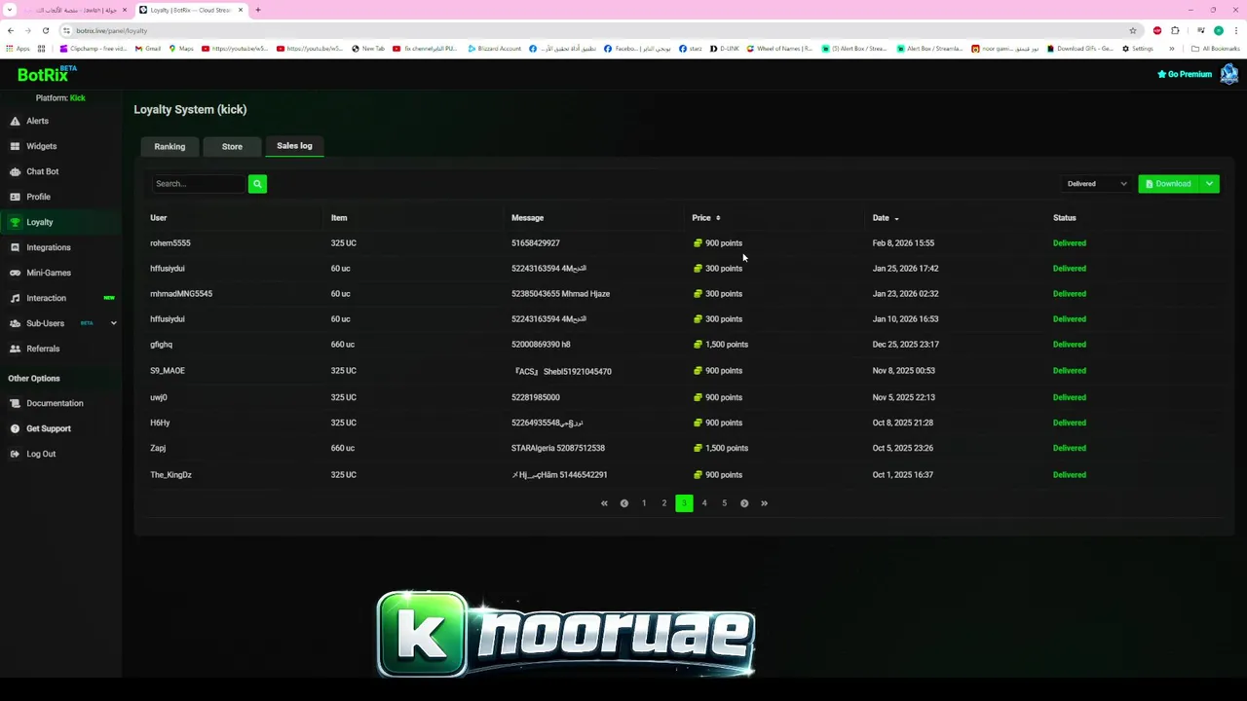The height and width of the screenshot is (701, 1247).
Task: Click user mhmadMNG5545 in the table
Action: coord(181,294)
